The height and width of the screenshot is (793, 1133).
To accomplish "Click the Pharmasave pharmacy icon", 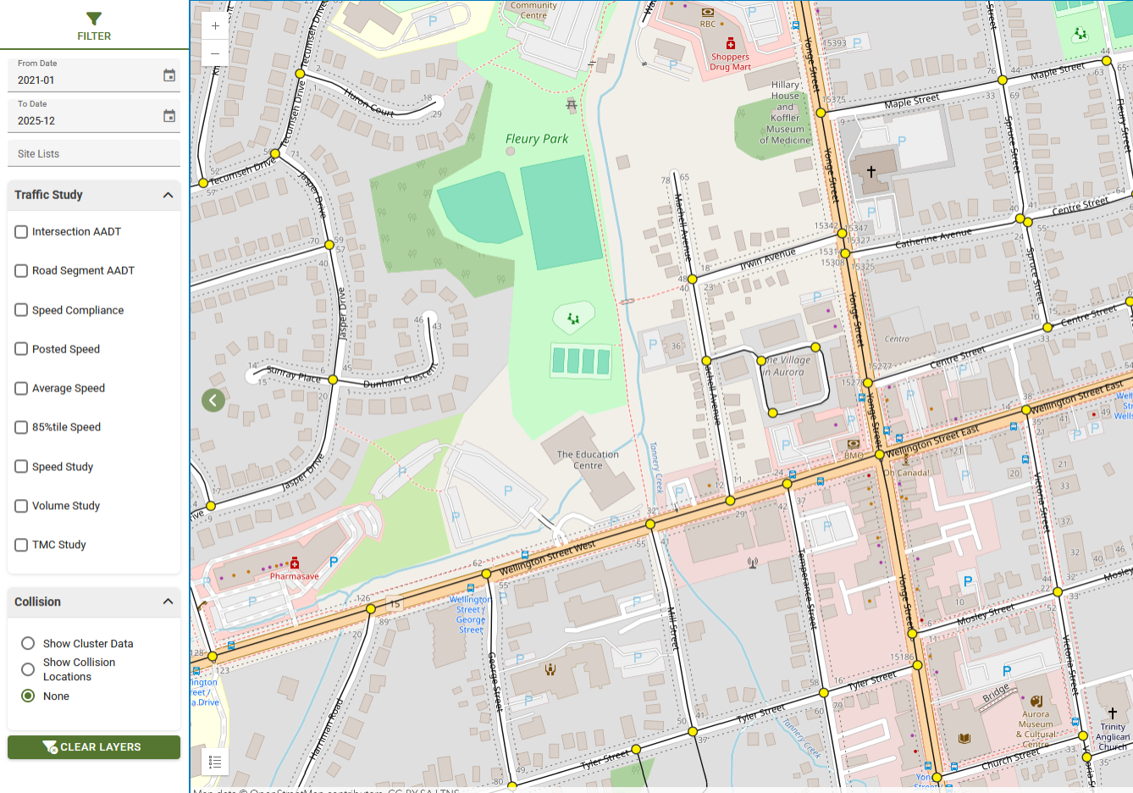I will [295, 563].
